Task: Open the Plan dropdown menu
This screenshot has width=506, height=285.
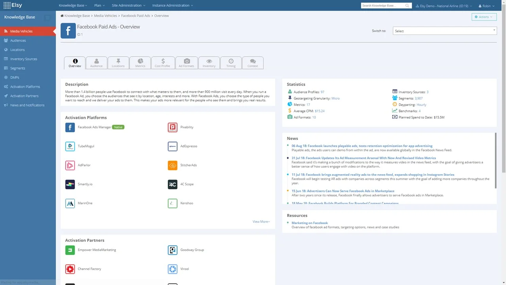Action: pyautogui.click(x=99, y=6)
